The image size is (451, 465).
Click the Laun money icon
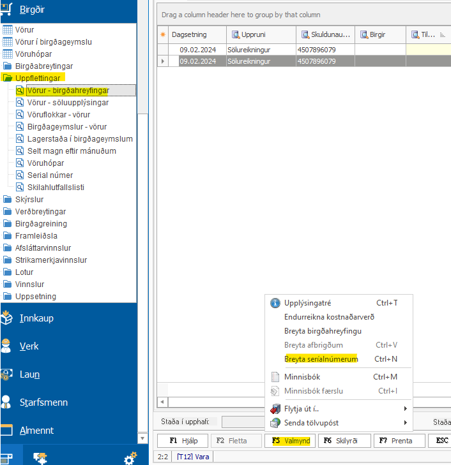click(x=7, y=374)
